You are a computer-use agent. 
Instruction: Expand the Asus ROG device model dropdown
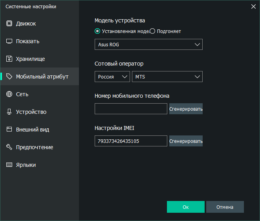pos(148,44)
